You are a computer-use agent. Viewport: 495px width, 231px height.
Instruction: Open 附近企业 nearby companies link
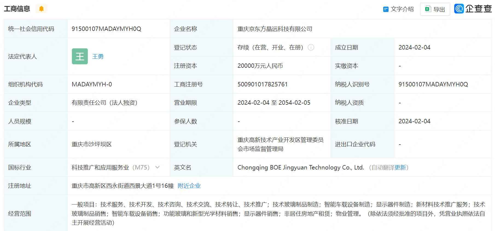click(189, 186)
